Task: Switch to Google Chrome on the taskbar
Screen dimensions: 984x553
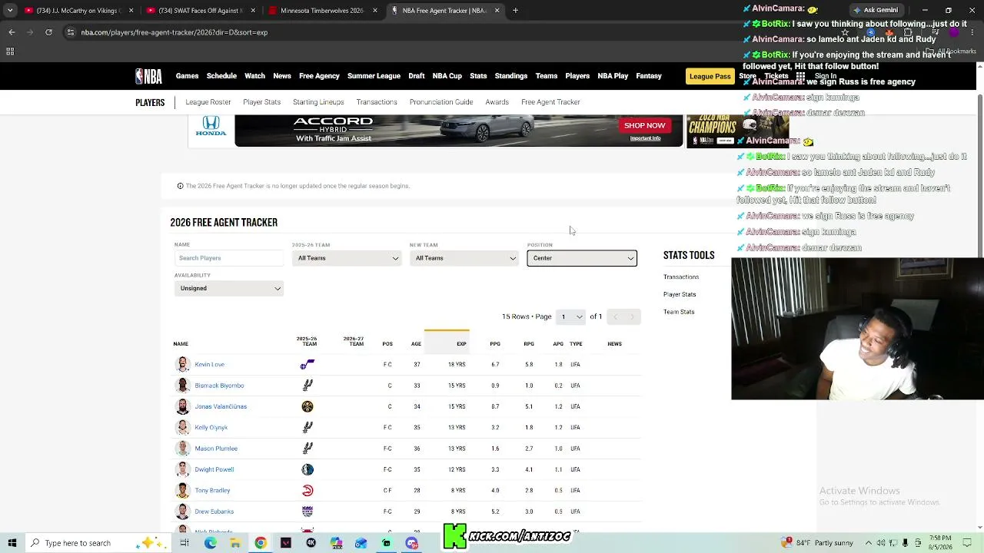Action: click(x=261, y=543)
